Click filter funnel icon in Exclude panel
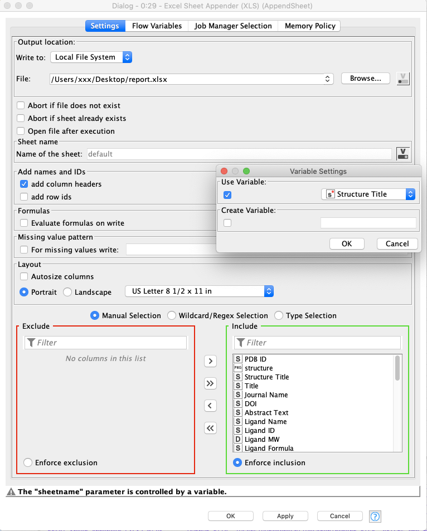 (x=31, y=343)
